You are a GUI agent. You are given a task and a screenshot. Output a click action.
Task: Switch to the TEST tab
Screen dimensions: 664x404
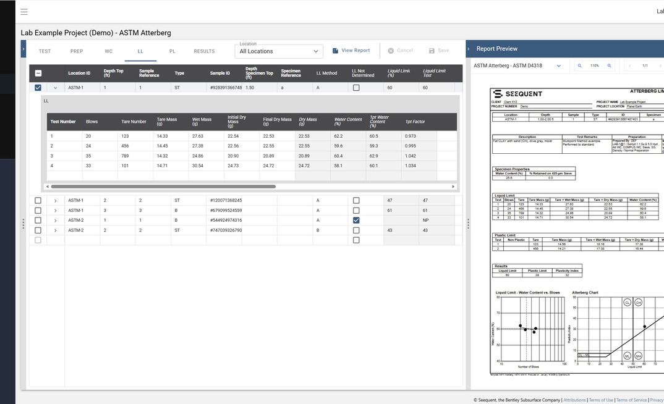pos(45,51)
